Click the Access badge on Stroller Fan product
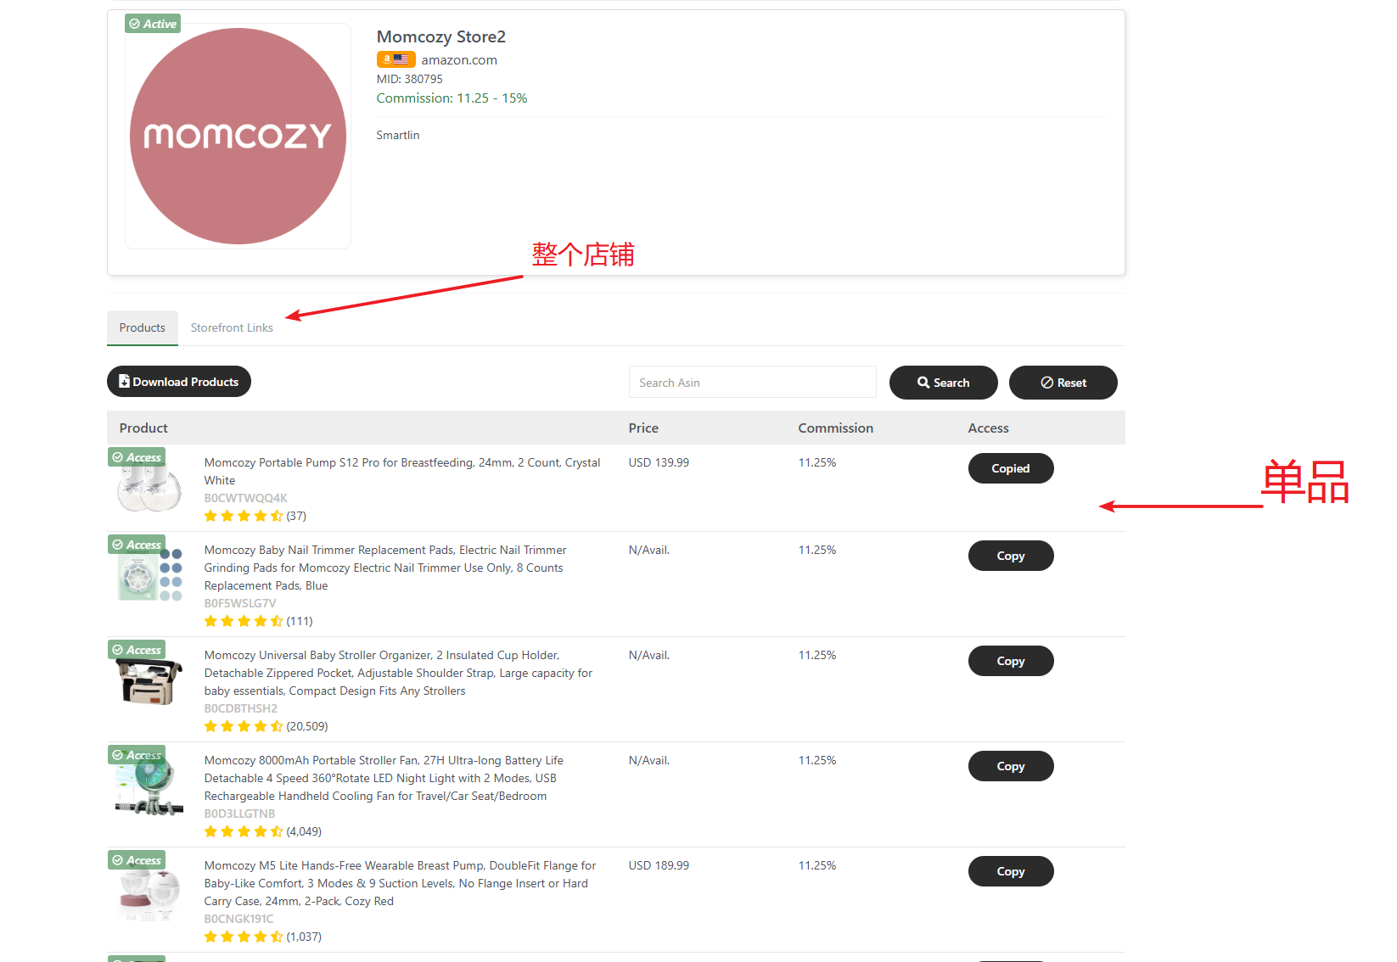 tap(137, 755)
